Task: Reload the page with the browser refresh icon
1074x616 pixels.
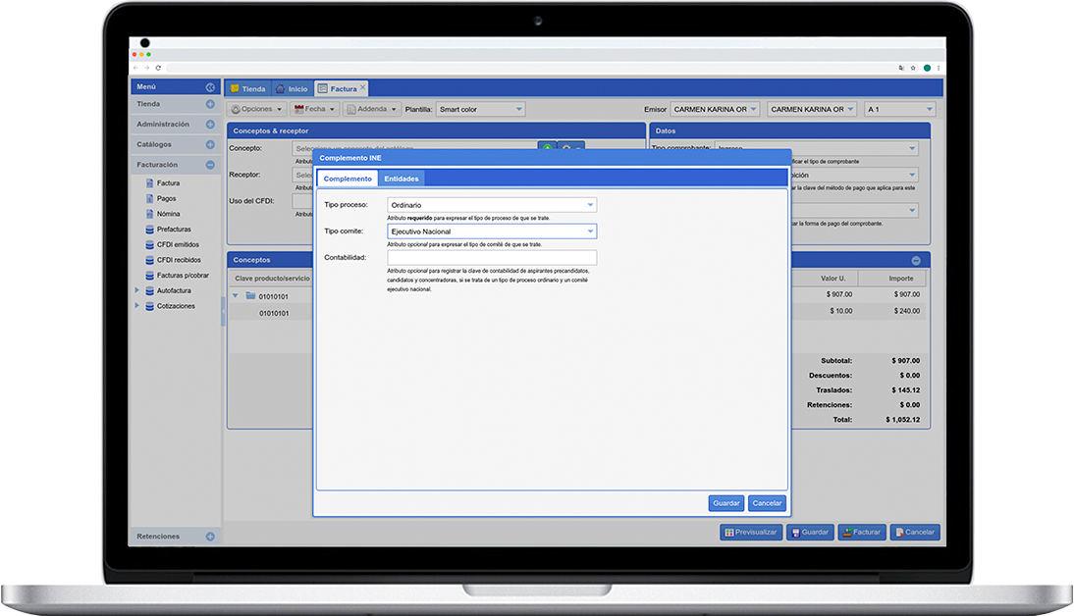Action: 157,68
